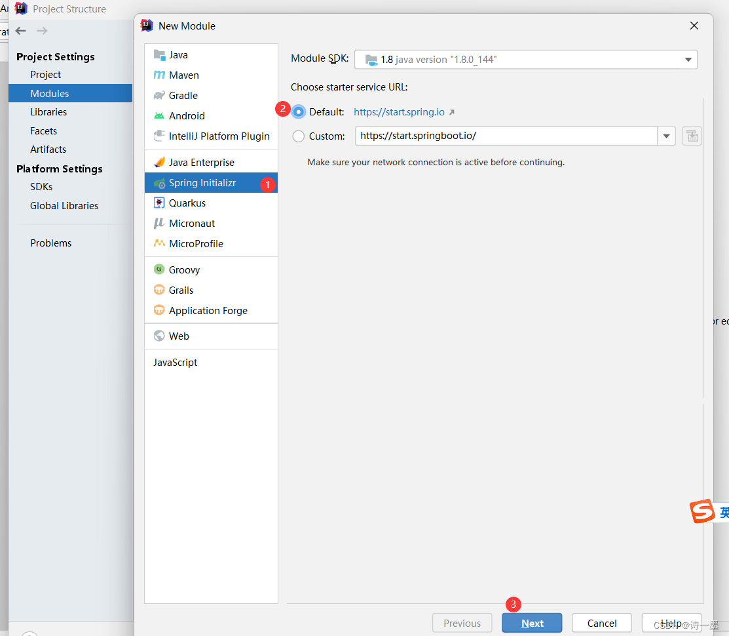Click the Previous button

462,623
